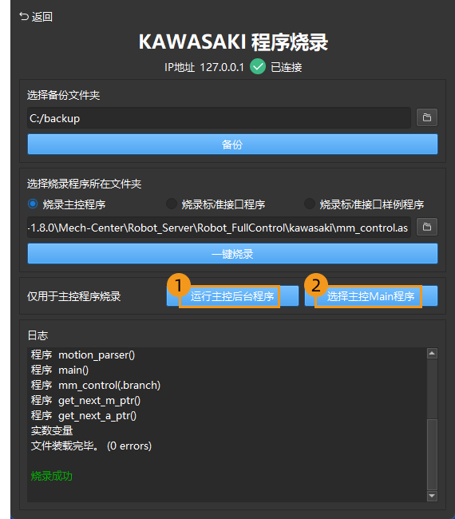Start backup with the 备份 button
The height and width of the screenshot is (519, 455).
point(232,145)
